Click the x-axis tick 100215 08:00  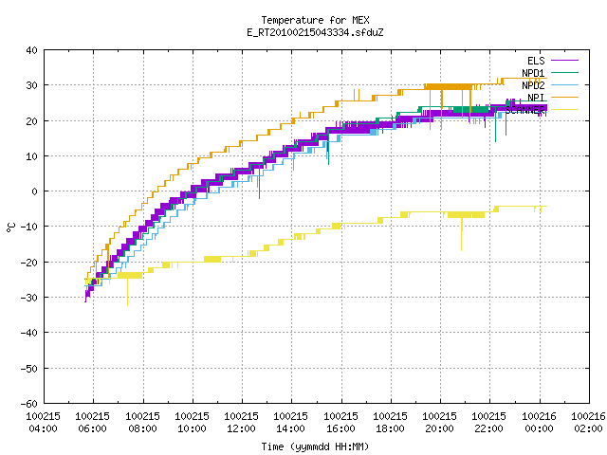(x=142, y=423)
